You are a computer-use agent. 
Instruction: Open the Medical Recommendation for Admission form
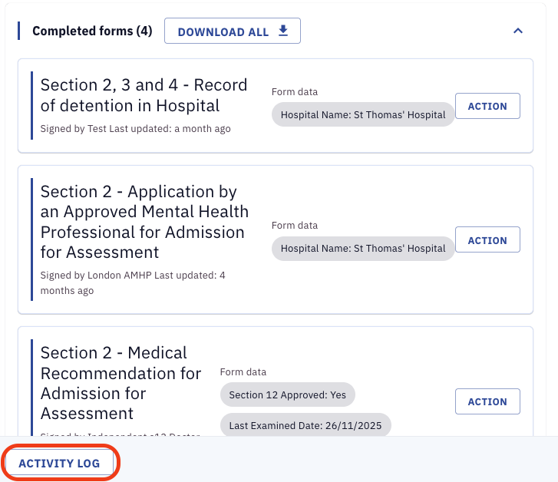pyautogui.click(x=121, y=383)
